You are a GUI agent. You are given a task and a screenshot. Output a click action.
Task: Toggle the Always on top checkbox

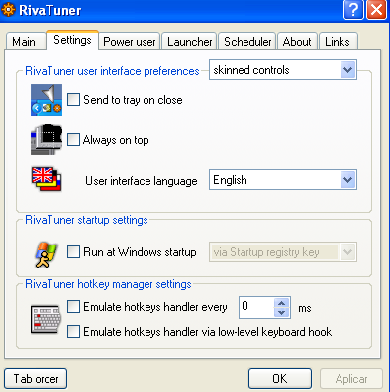(x=73, y=139)
